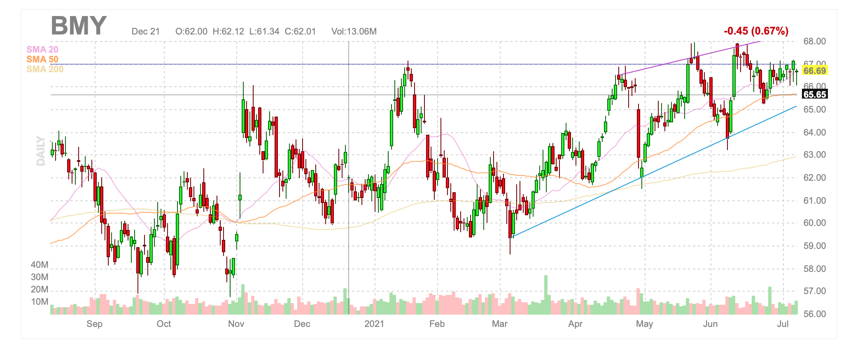853x345 pixels.
Task: Click the Vol:13.06M readout
Action: 354,32
